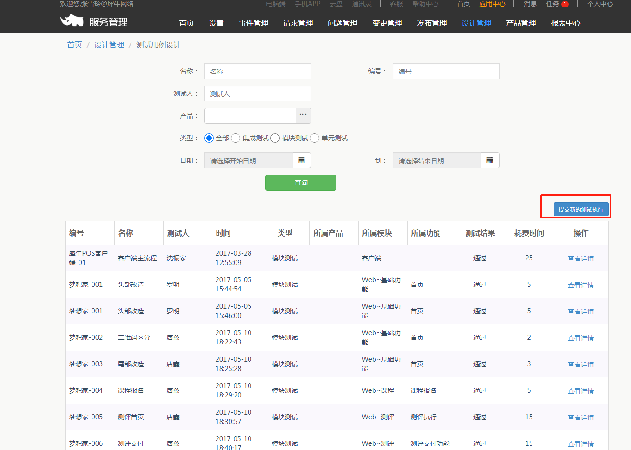Click the 服务管理 title text

[x=108, y=22]
